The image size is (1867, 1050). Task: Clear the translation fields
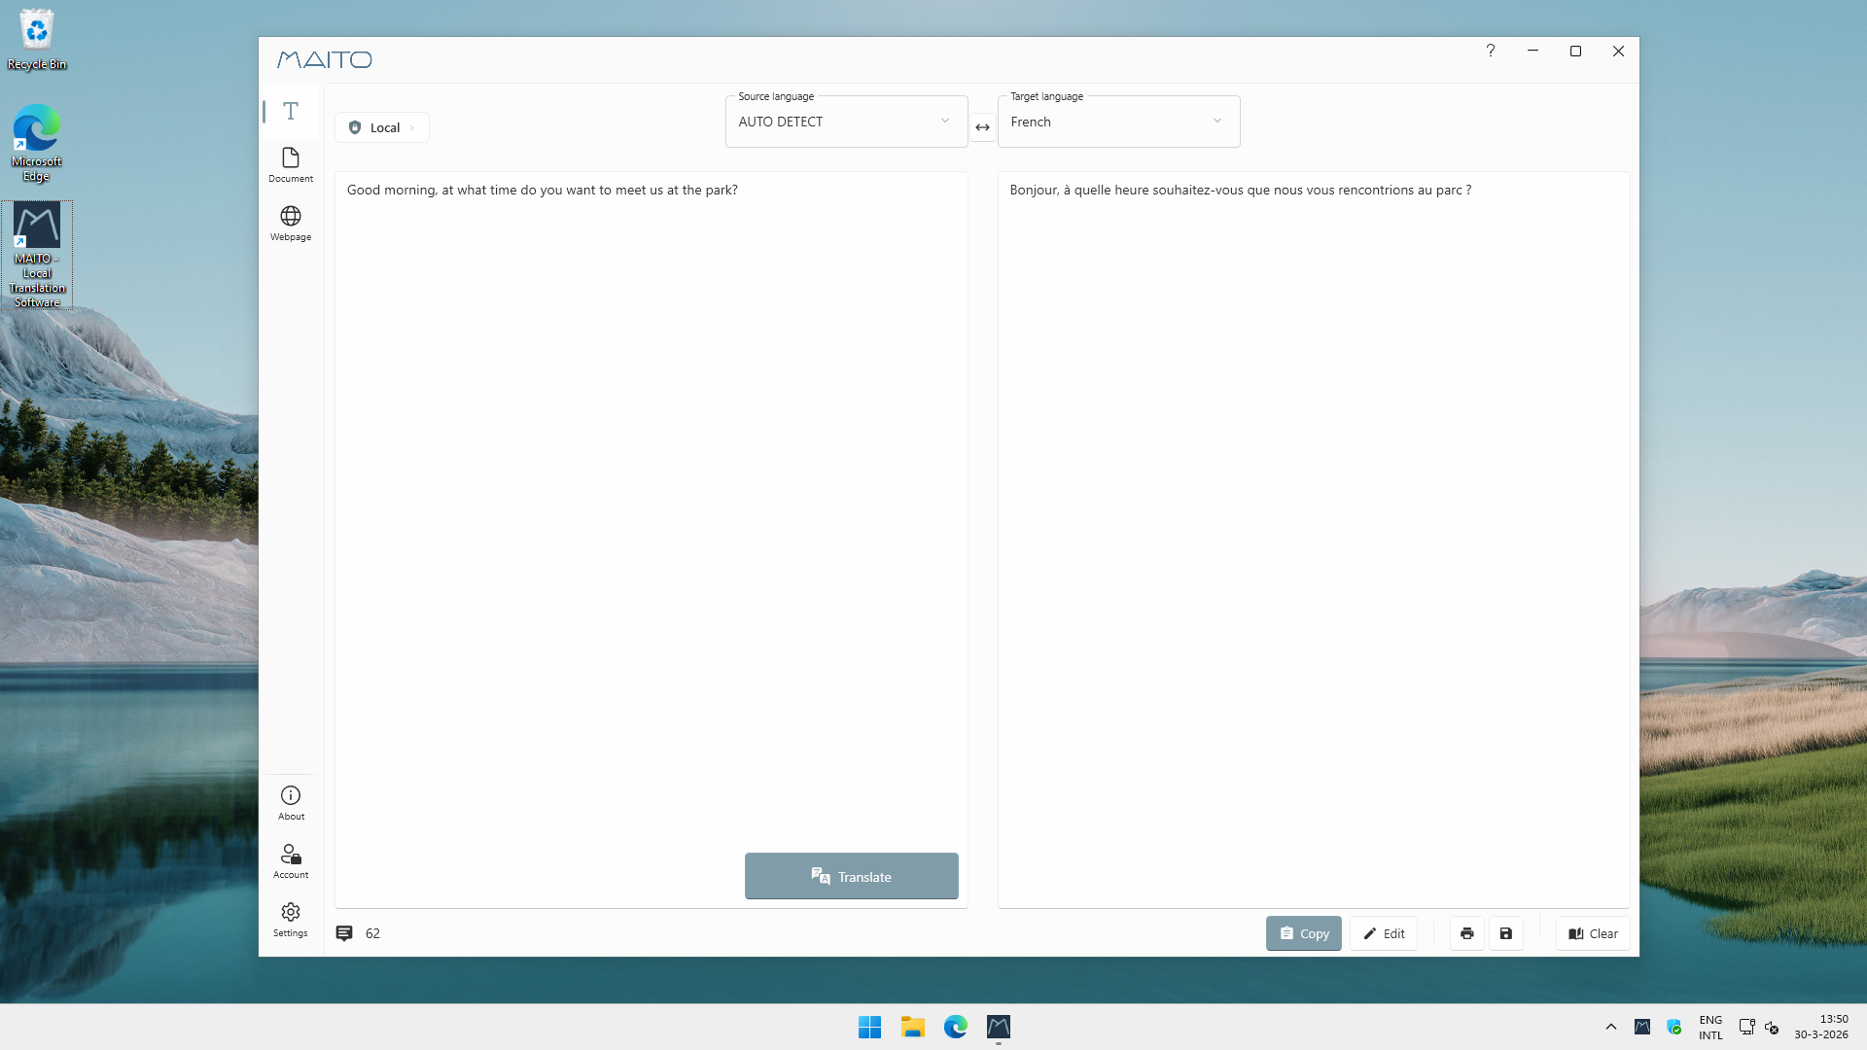coord(1593,933)
